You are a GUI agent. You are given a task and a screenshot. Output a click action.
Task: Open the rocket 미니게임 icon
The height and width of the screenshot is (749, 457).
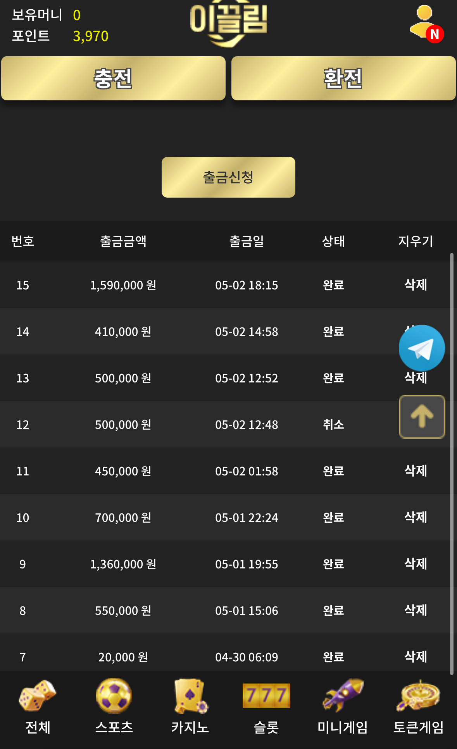(x=343, y=696)
